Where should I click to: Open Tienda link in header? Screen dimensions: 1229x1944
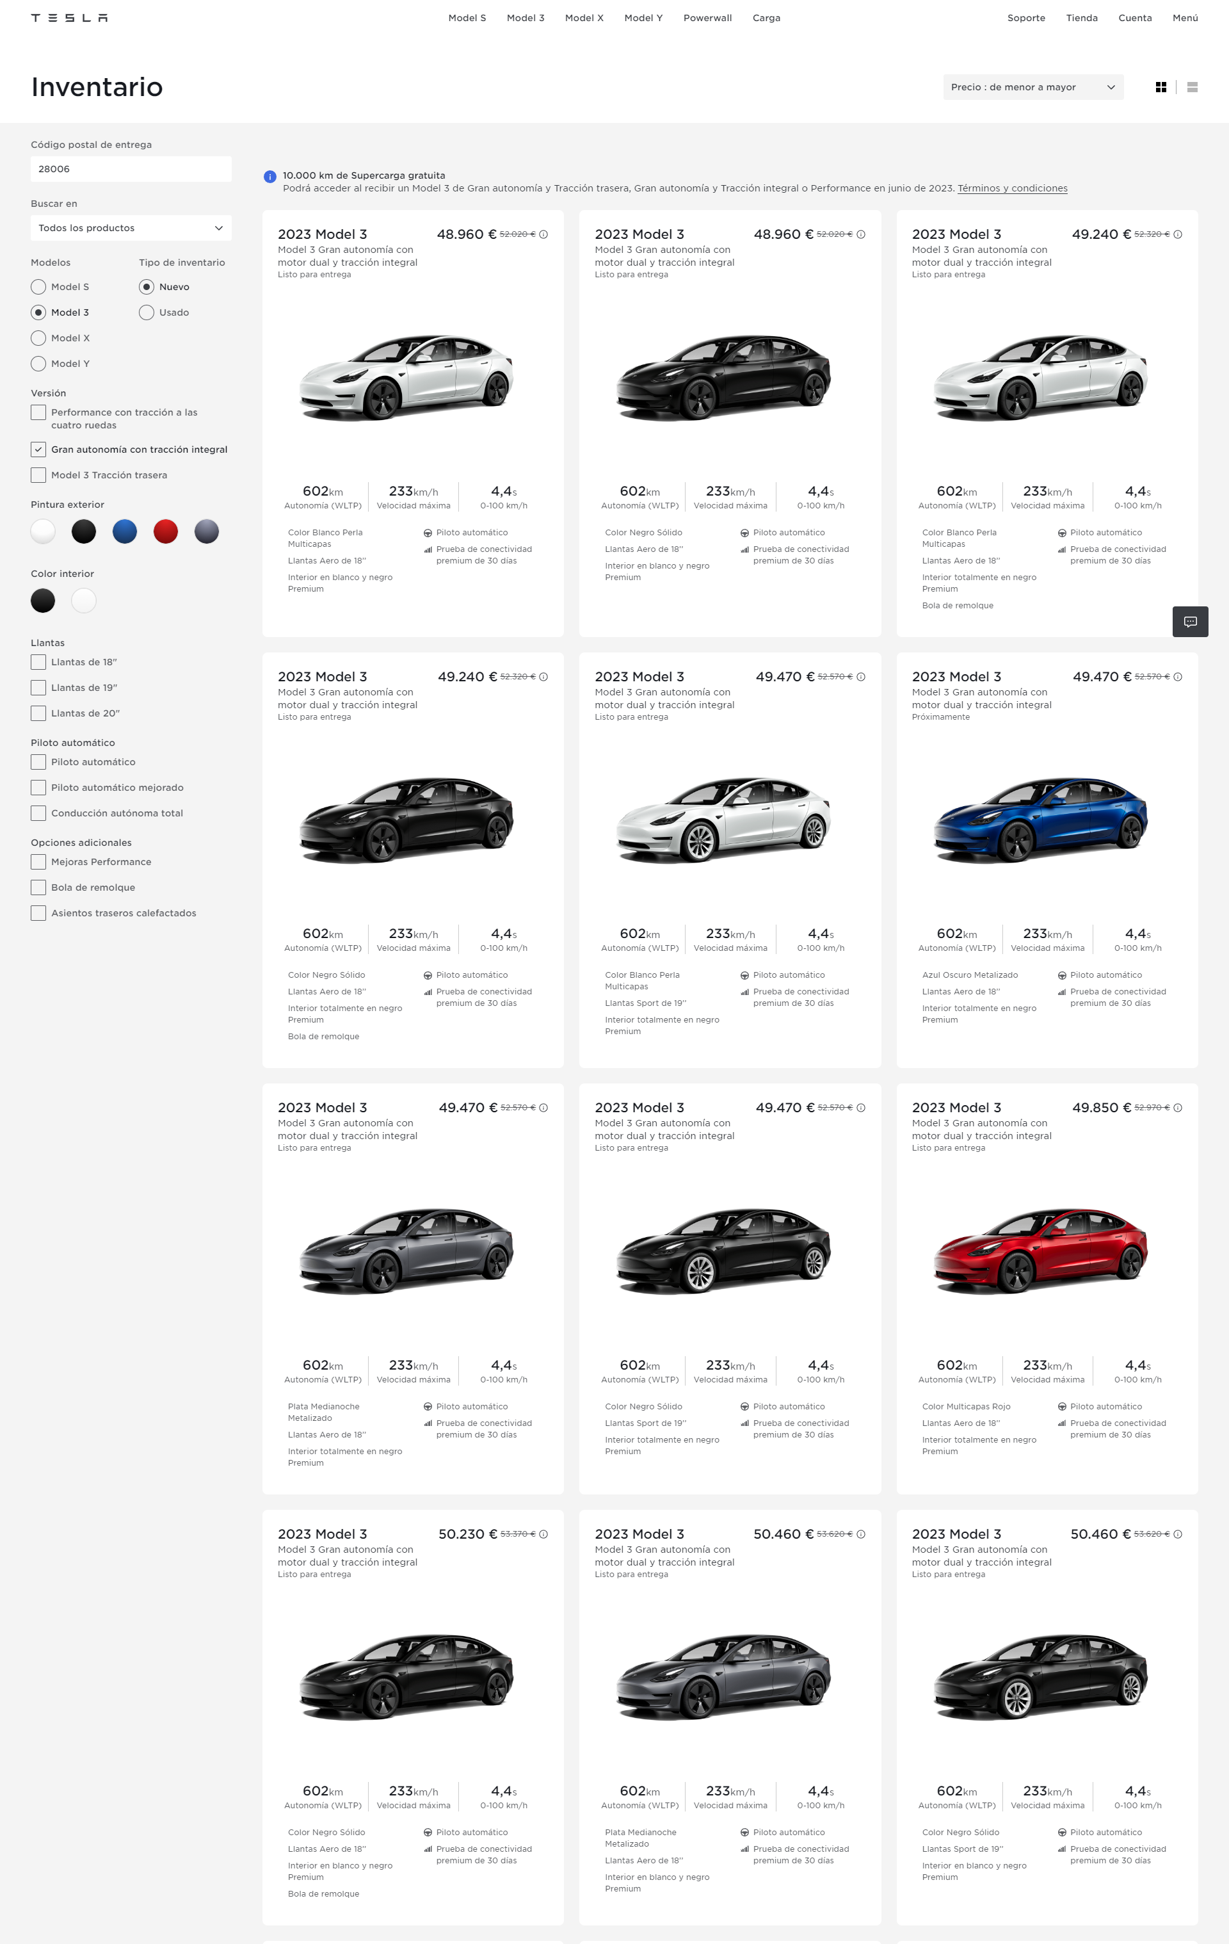[1081, 18]
